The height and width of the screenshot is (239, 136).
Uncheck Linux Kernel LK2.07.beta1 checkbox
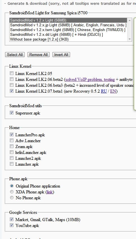11,91
